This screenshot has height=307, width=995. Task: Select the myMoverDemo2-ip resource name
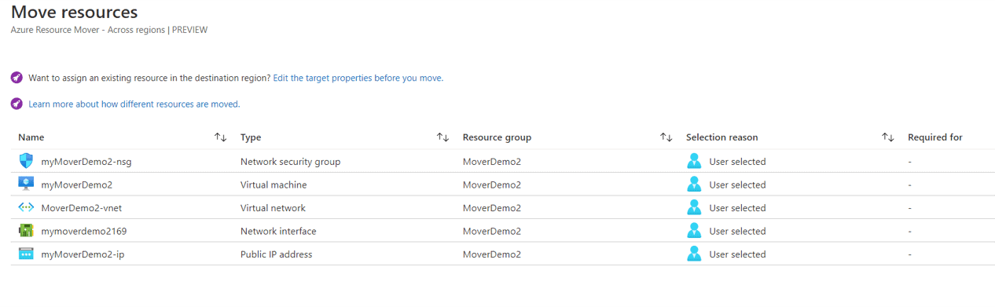coord(83,254)
